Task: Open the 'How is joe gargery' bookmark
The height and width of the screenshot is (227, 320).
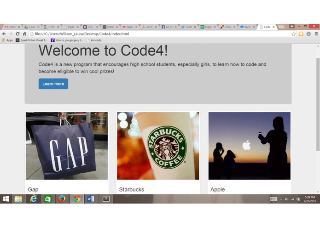Action: click(x=67, y=40)
